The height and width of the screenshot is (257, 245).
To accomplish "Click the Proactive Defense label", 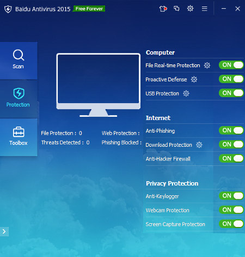I will (x=166, y=80).
